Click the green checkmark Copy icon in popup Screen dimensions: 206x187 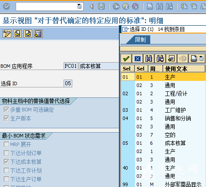(126, 59)
